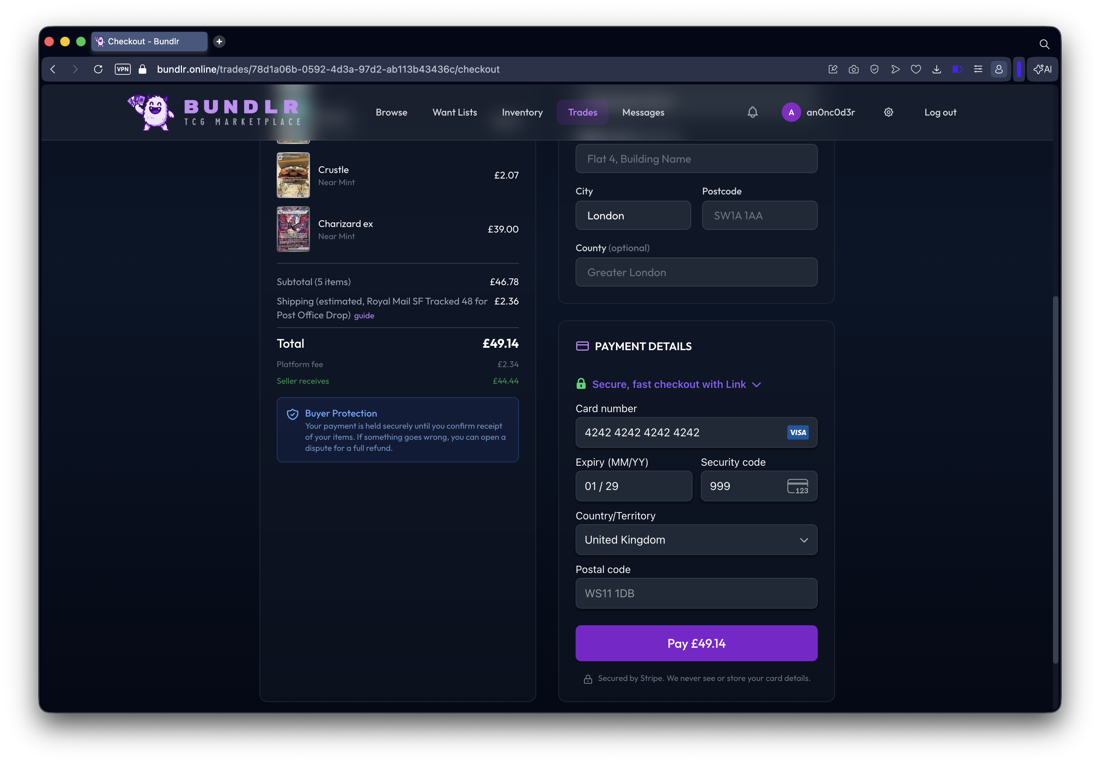Open Messages
This screenshot has height=764, width=1100.
(x=643, y=112)
